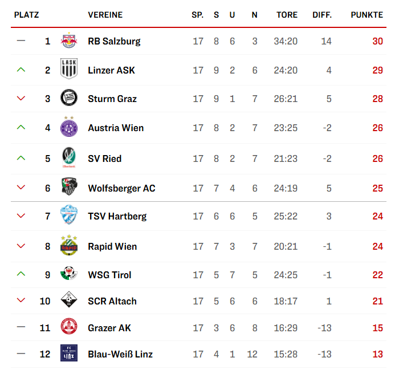Image resolution: width=403 pixels, height=378 pixels.
Task: Click the Blau-Weiß Linz logo
Action: pos(69,353)
